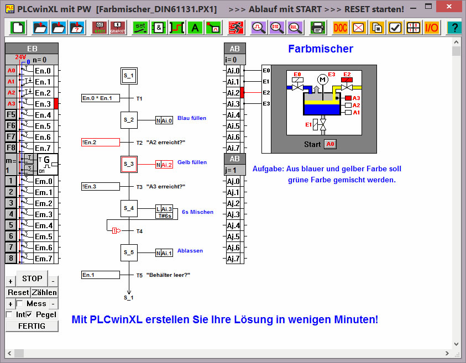Click the FERTIG button
The height and width of the screenshot is (363, 466).
coord(32,325)
